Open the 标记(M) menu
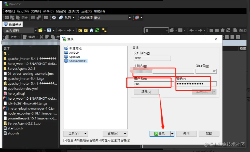The height and width of the screenshot is (152, 250). coord(23,11)
